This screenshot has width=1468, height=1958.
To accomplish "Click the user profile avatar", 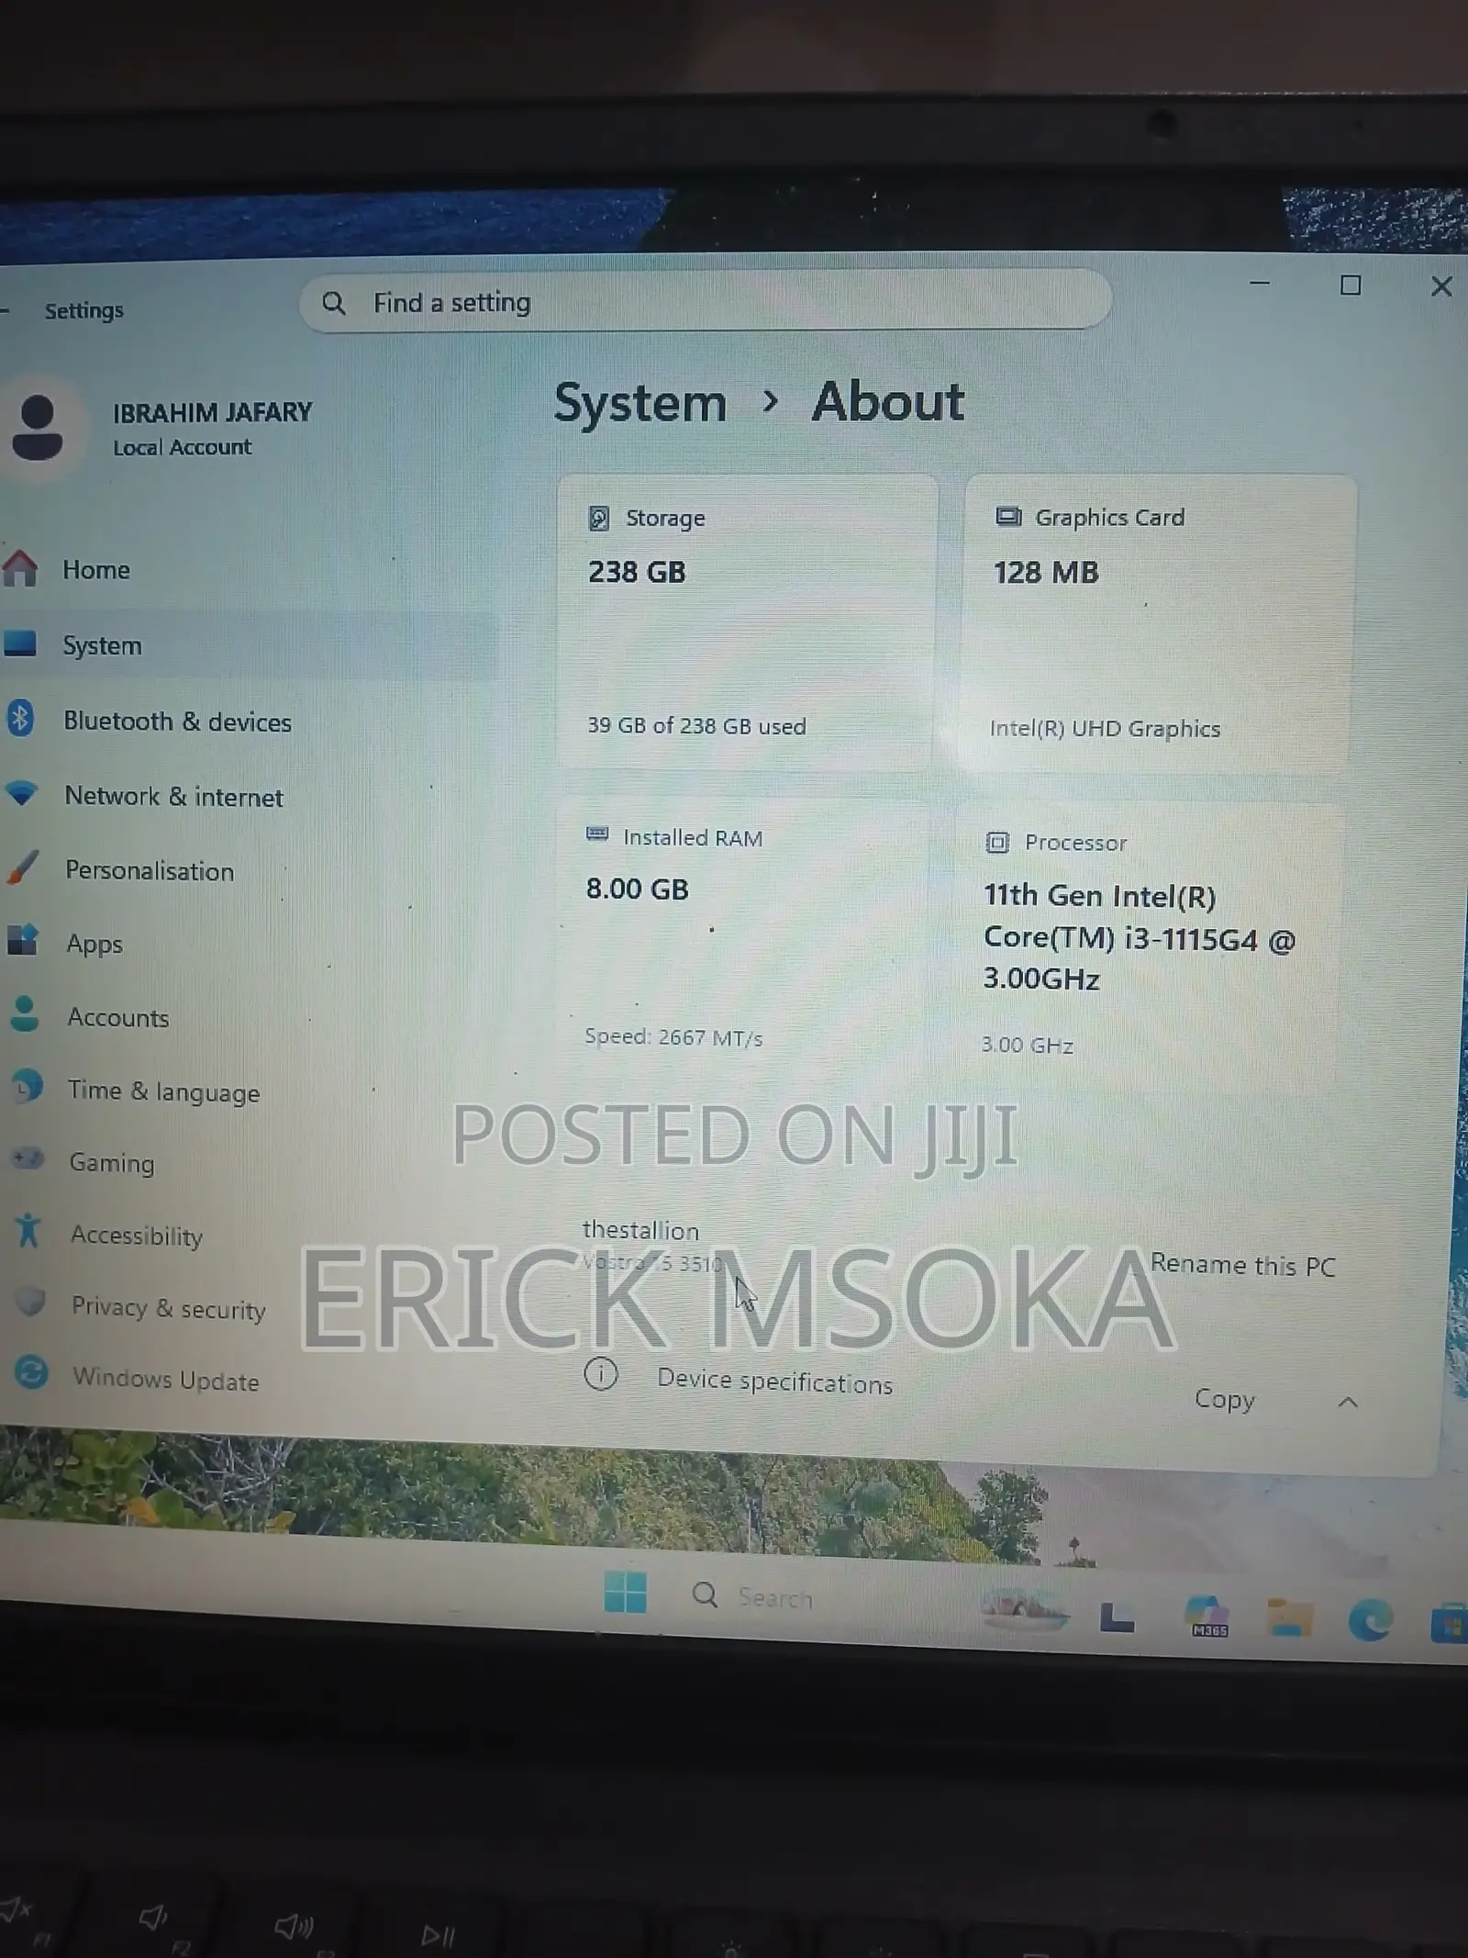I will [x=38, y=427].
